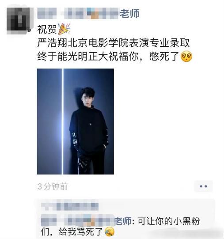The image size is (224, 239).
Task: Tap the sleeve lettering in the photo
Action: [x=75, y=139]
